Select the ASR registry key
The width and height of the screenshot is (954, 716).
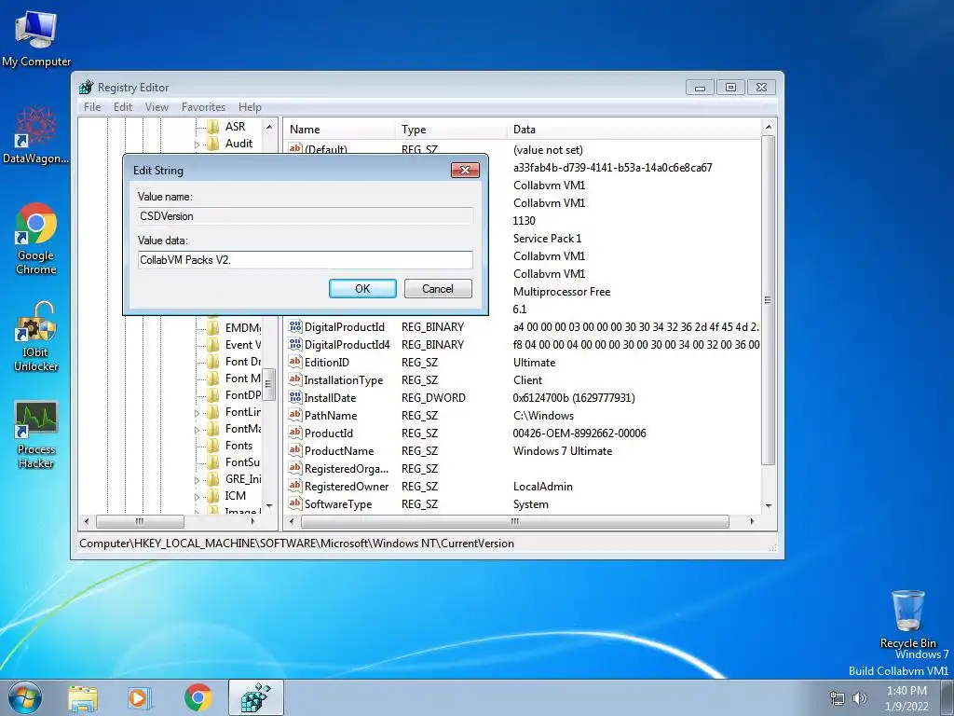pyautogui.click(x=235, y=127)
